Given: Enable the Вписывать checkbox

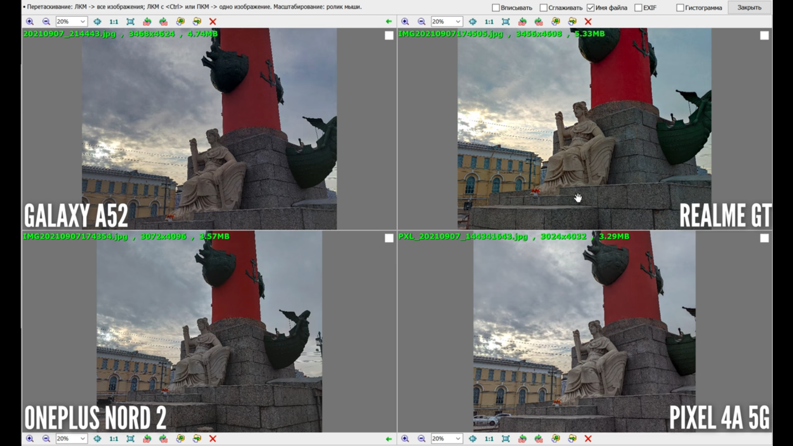Looking at the screenshot, I should [x=496, y=8].
